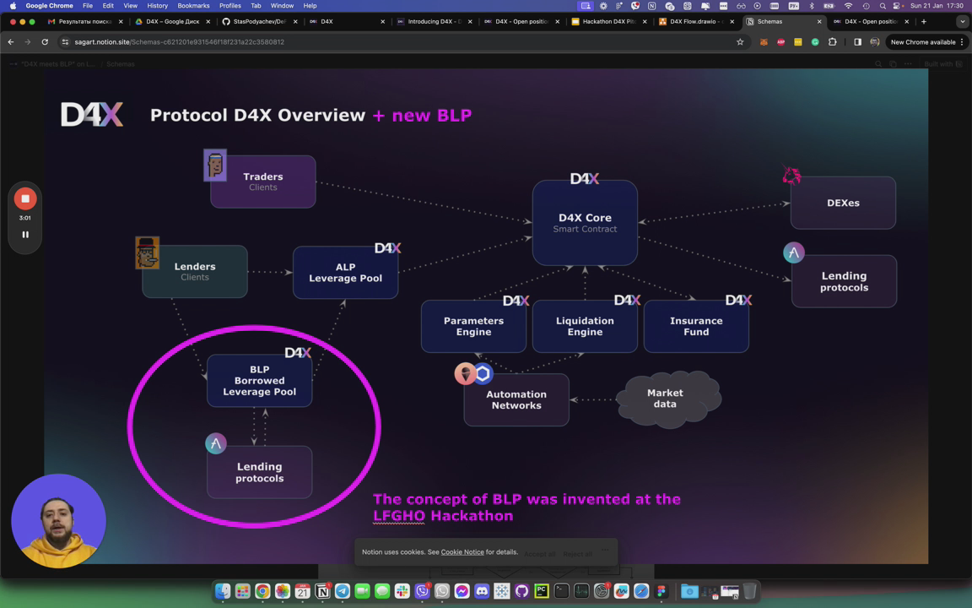972x608 pixels.
Task: Open the History menu
Action: point(157,6)
